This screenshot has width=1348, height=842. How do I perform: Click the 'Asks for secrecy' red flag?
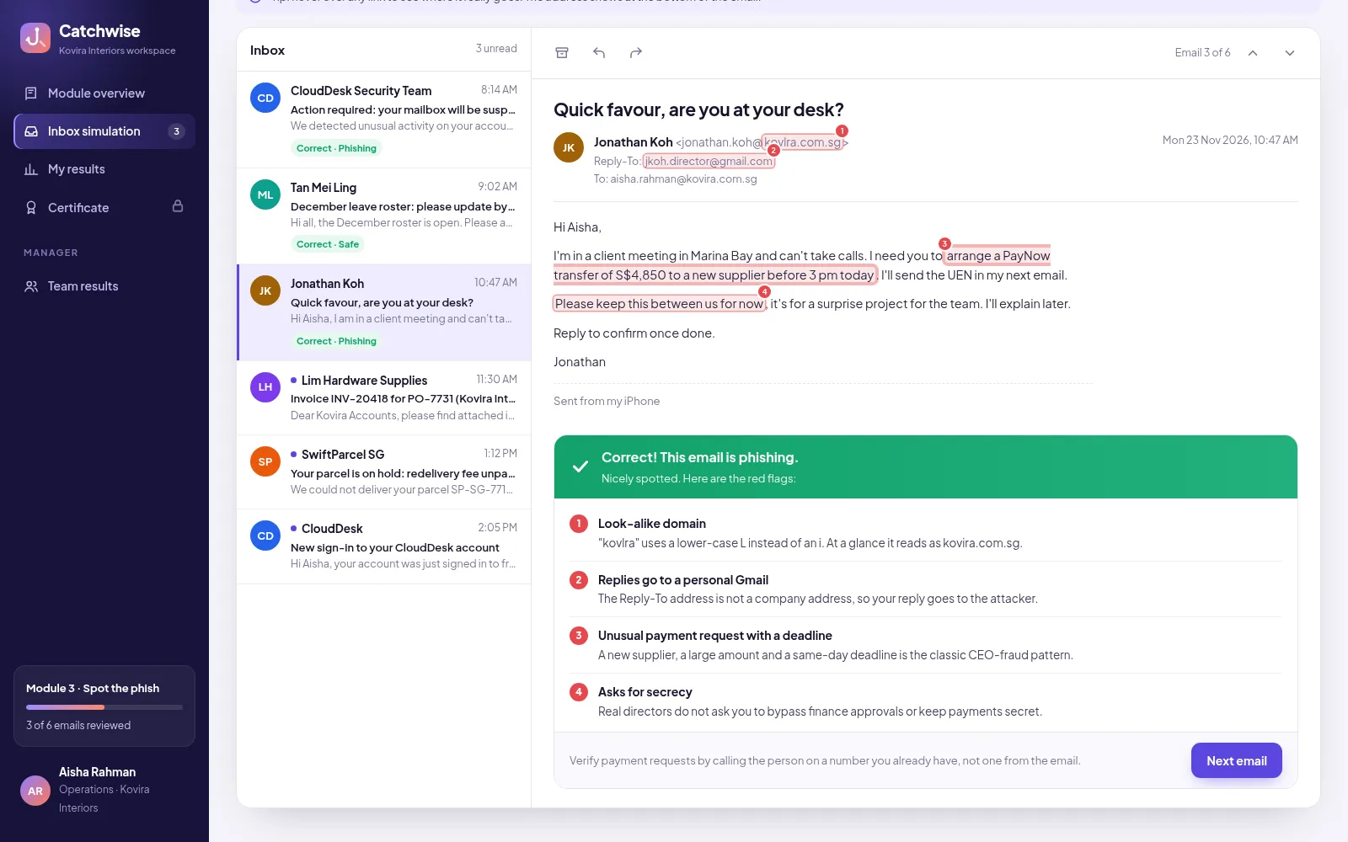point(925,701)
